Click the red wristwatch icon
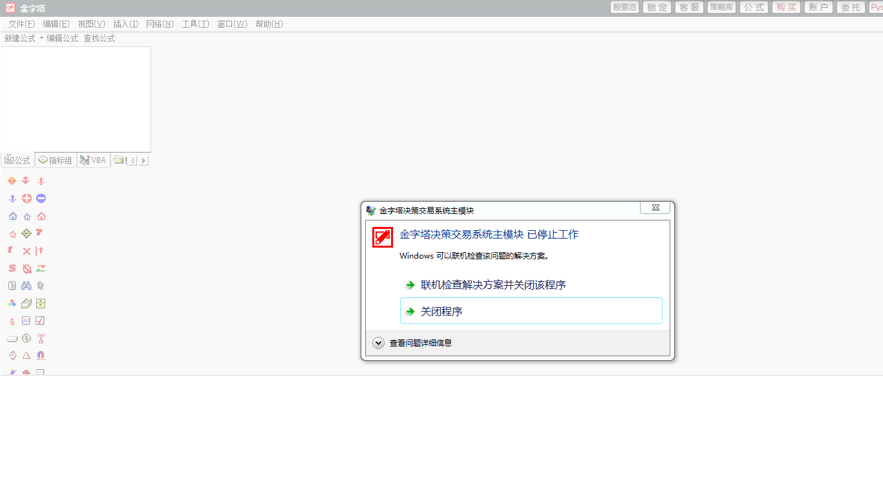Image resolution: width=883 pixels, height=492 pixels. point(12,356)
